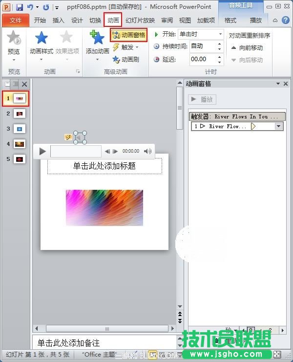The height and width of the screenshot is (362, 293).
Task: Undo the last action
Action: pos(30,7)
